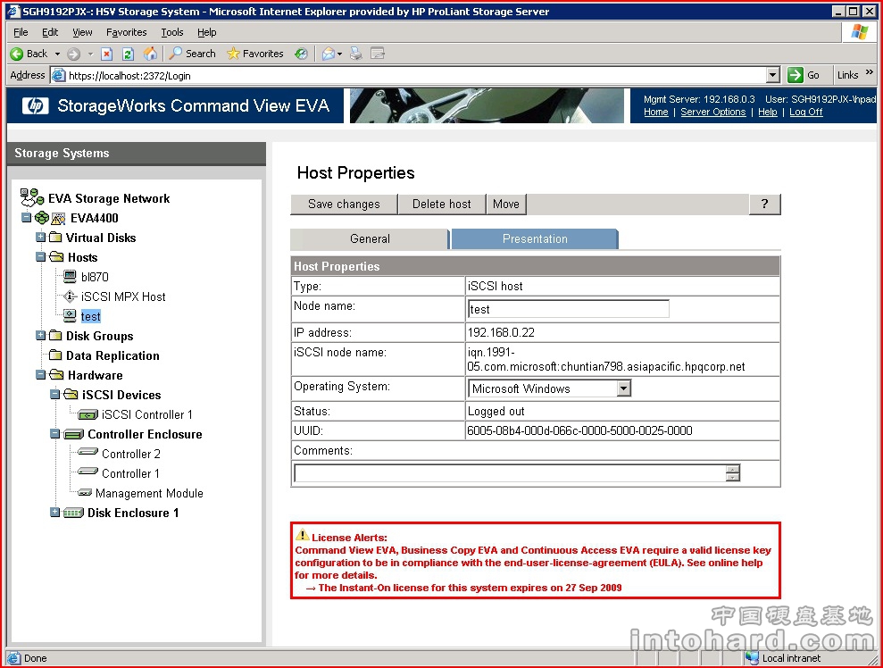This screenshot has width=883, height=668.
Task: Click the Home link in banner
Action: (656, 113)
